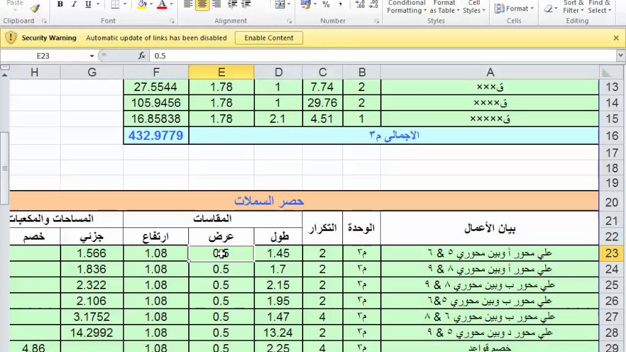
Task: Select column G header
Action: 92,72
